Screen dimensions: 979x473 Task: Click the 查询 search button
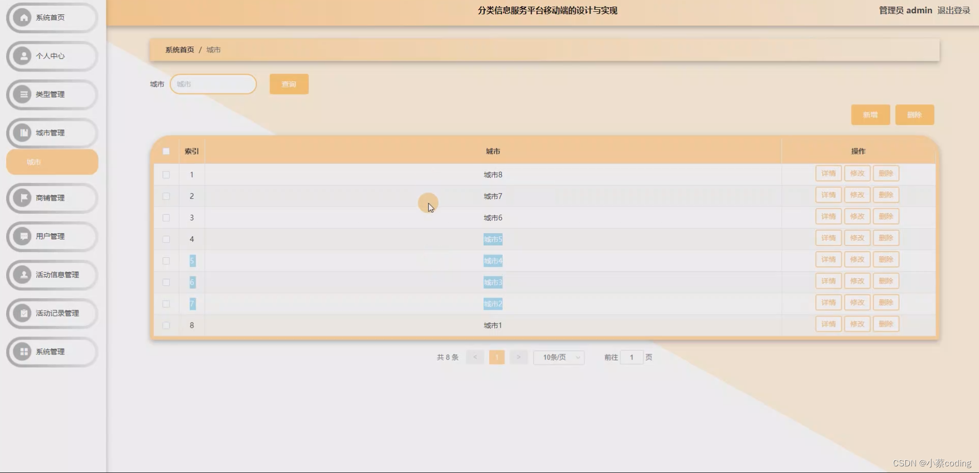click(289, 84)
